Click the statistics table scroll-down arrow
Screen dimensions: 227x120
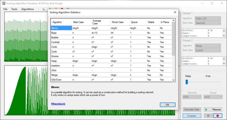[x=174, y=80]
